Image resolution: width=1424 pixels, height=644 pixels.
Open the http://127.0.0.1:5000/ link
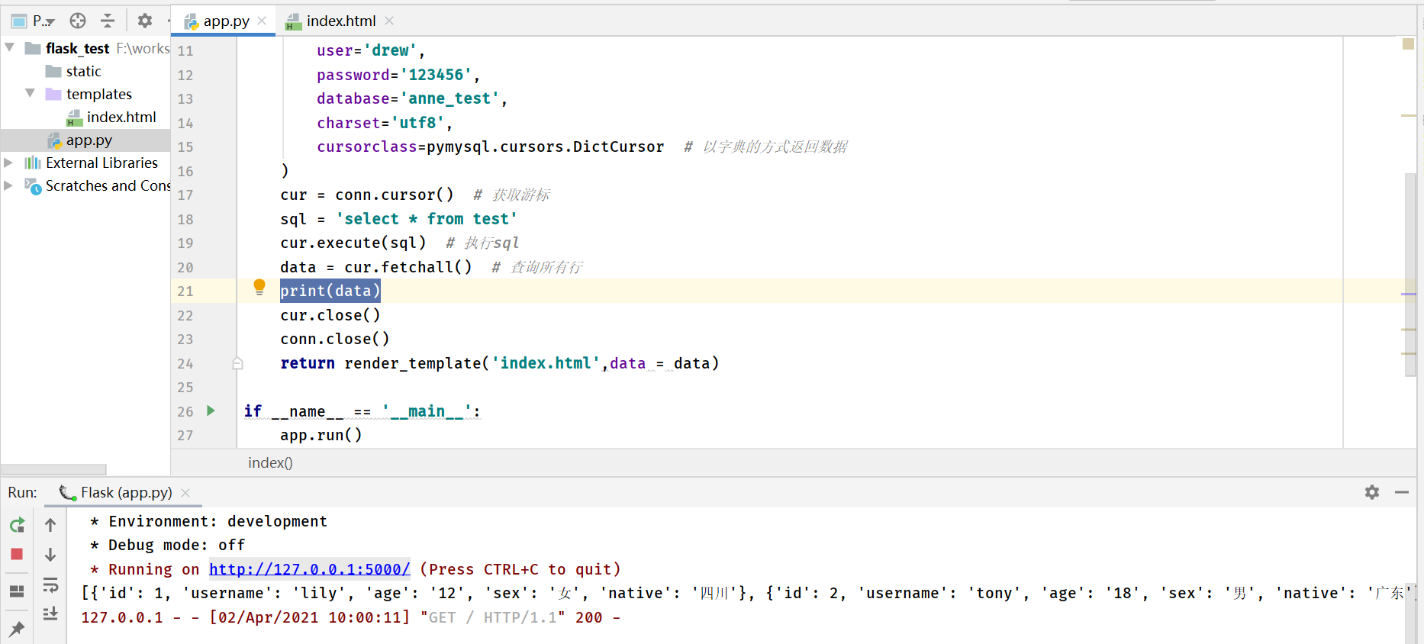point(309,569)
